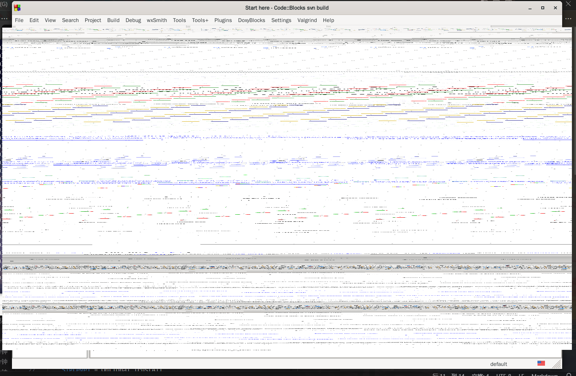The width and height of the screenshot is (576, 376).
Task: Open the wxSmith menu
Action: click(x=157, y=20)
